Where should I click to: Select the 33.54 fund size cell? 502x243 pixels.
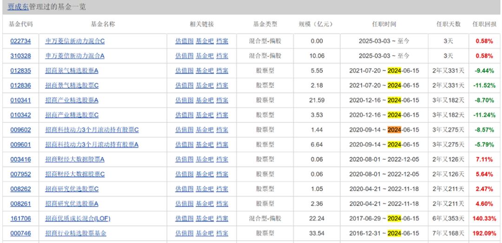pyautogui.click(x=317, y=233)
